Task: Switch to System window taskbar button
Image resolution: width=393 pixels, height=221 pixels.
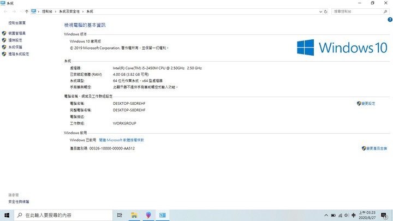Action: 163,215
